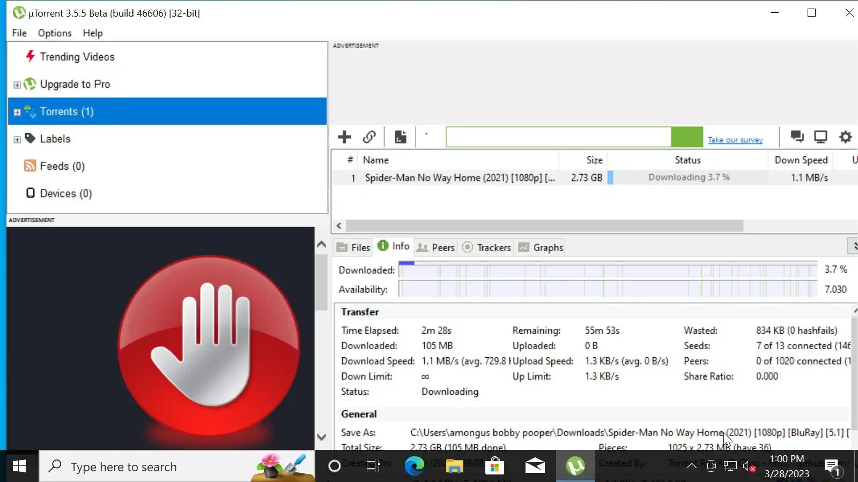The image size is (858, 482).
Task: Sort torrents by the Name column header
Action: click(458, 160)
